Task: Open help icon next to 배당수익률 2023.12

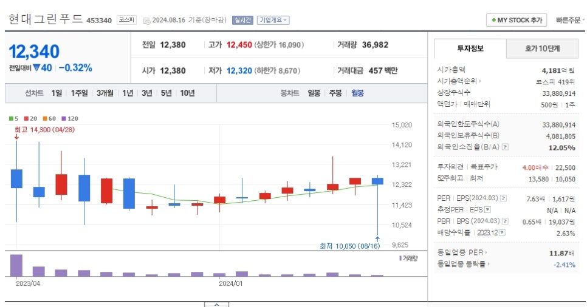Action: [502, 232]
